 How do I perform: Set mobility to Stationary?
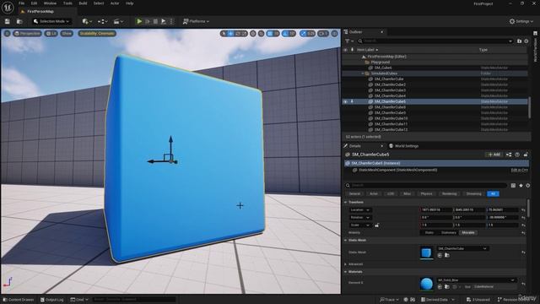coord(449,233)
